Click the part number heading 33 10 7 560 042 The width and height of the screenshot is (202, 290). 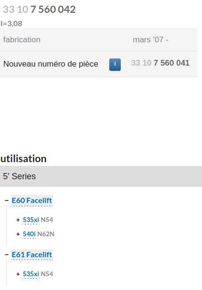pyautogui.click(x=39, y=10)
